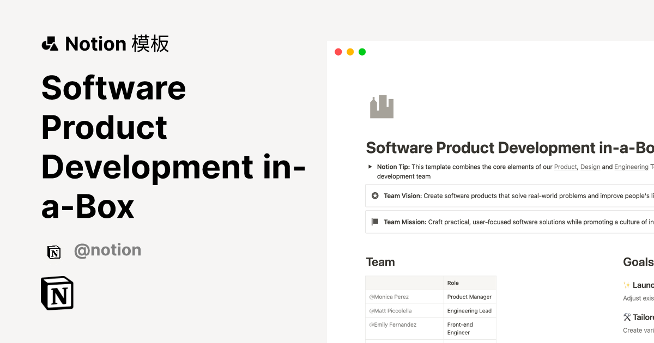
Task: Click the Notion logo next to 模板 text
Action: pyautogui.click(x=50, y=44)
